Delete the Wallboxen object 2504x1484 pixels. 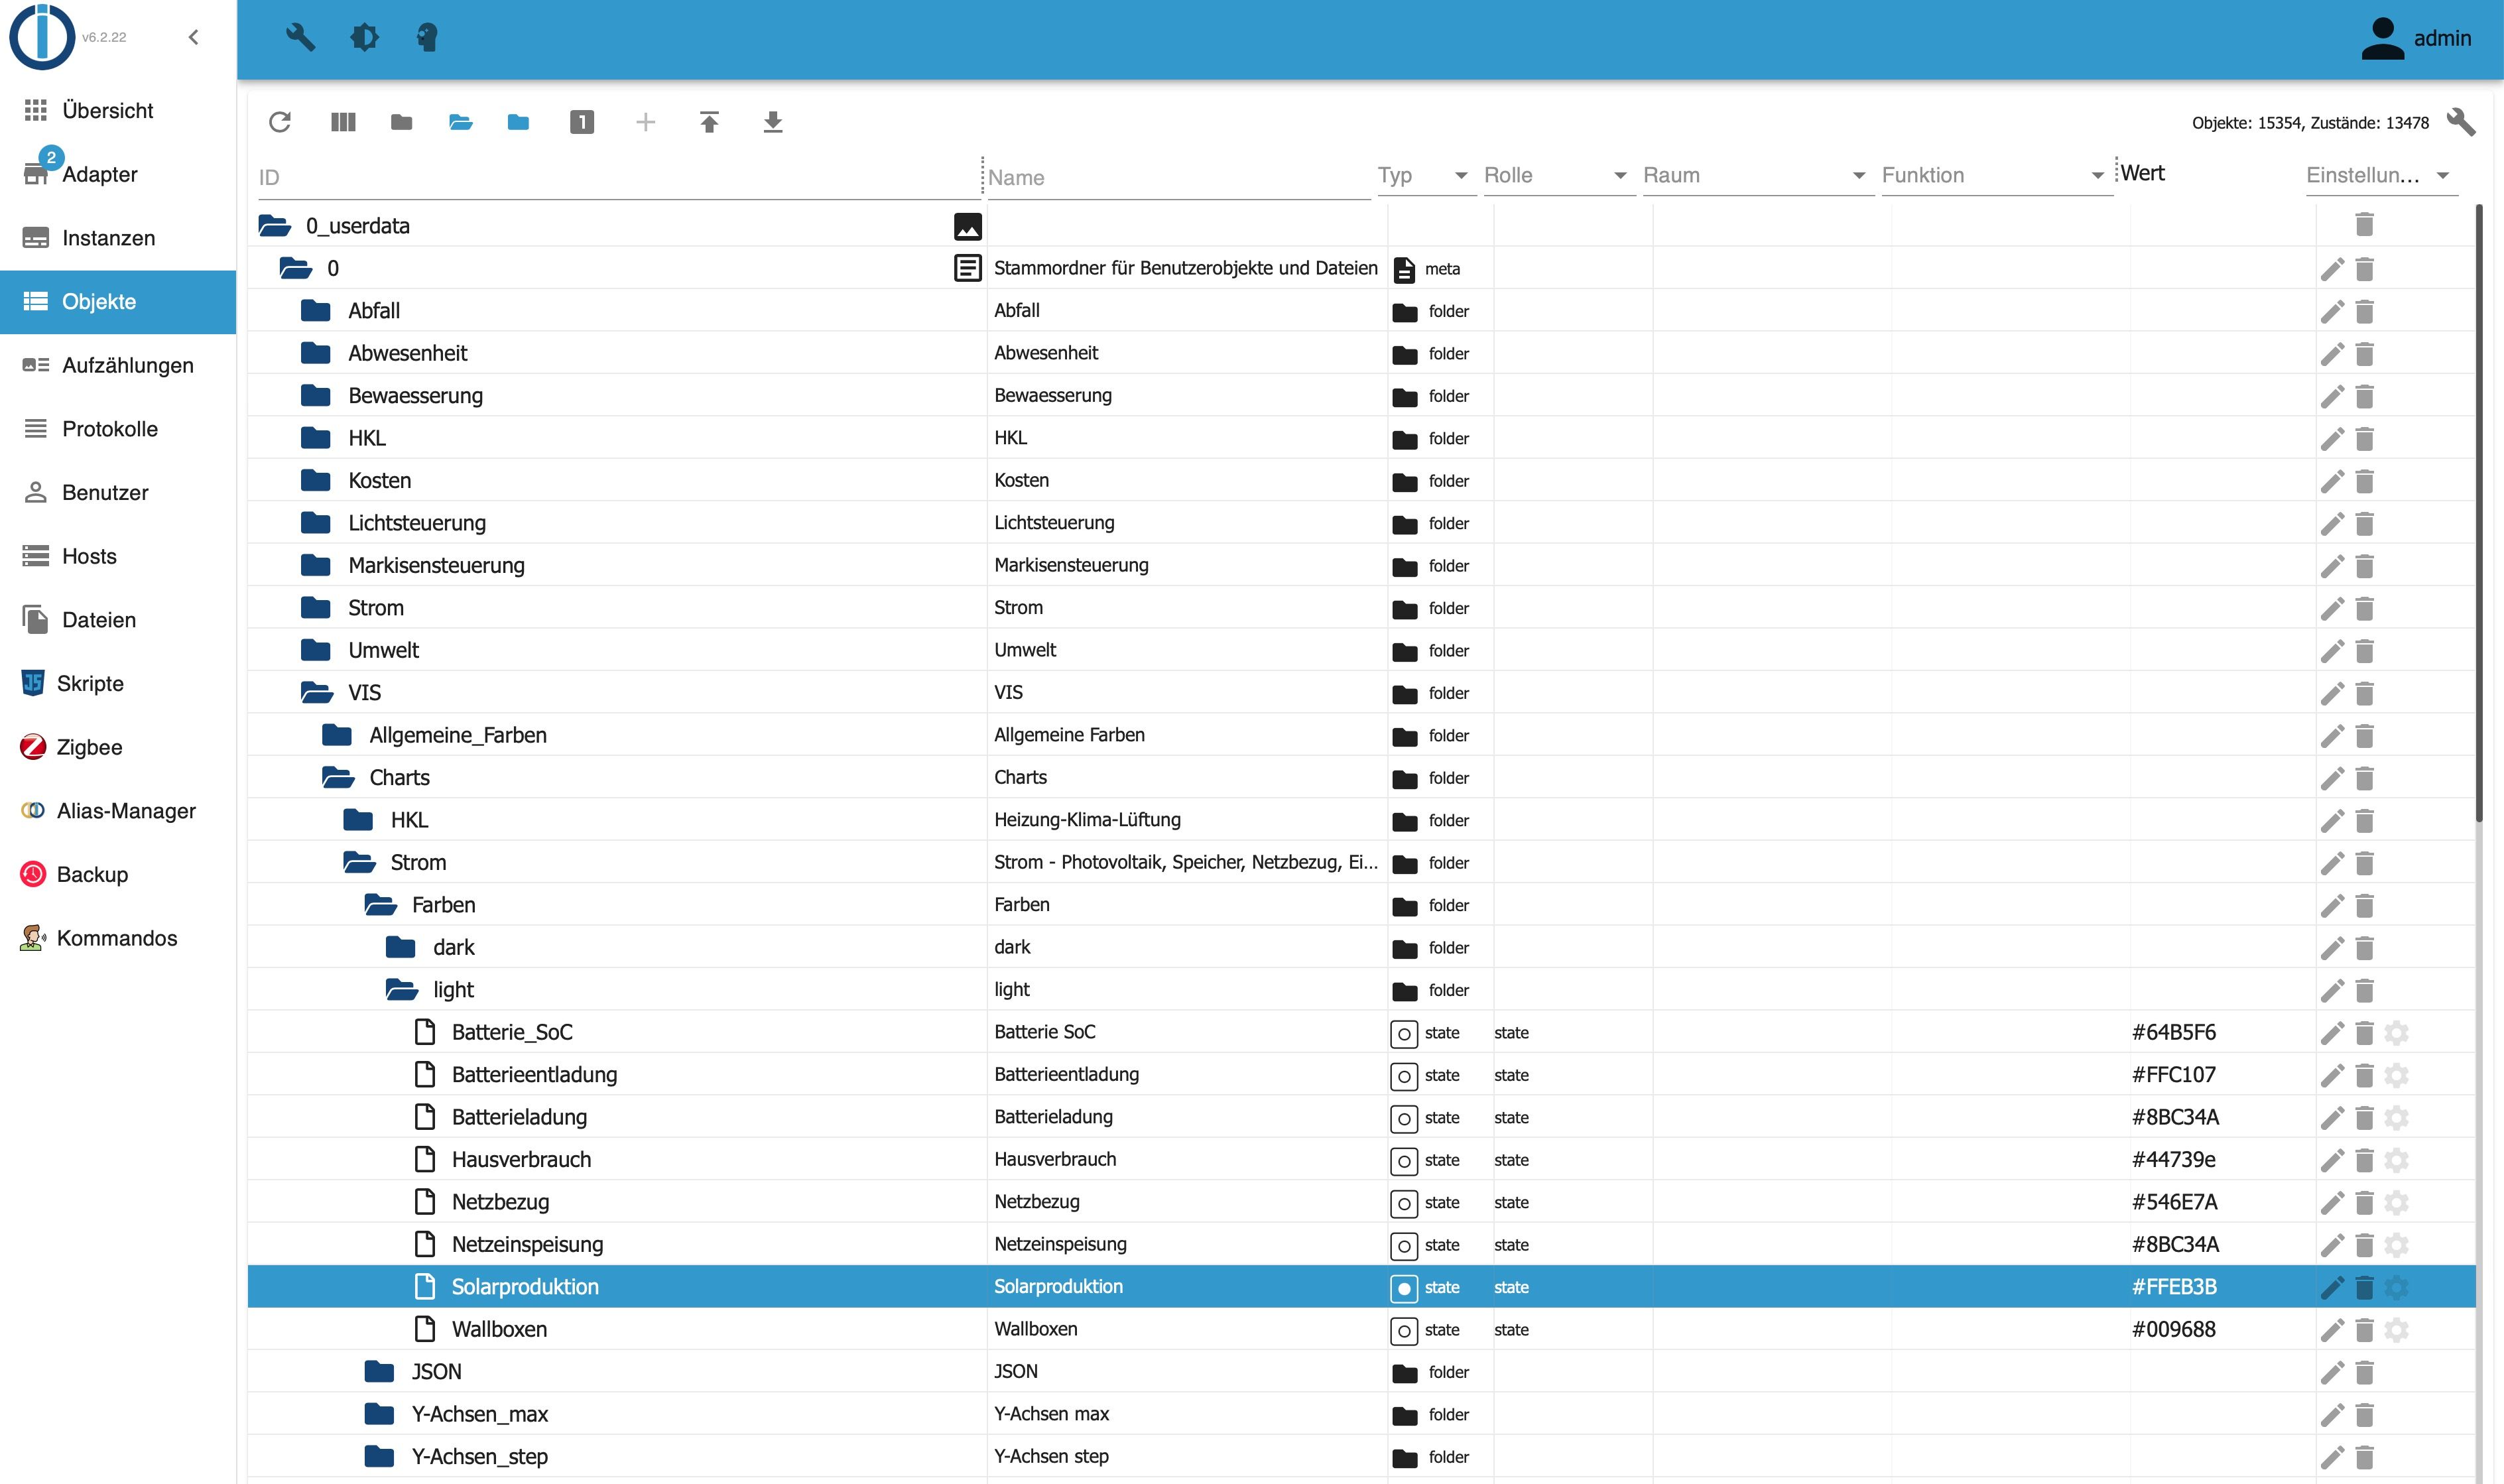pos(2364,1330)
